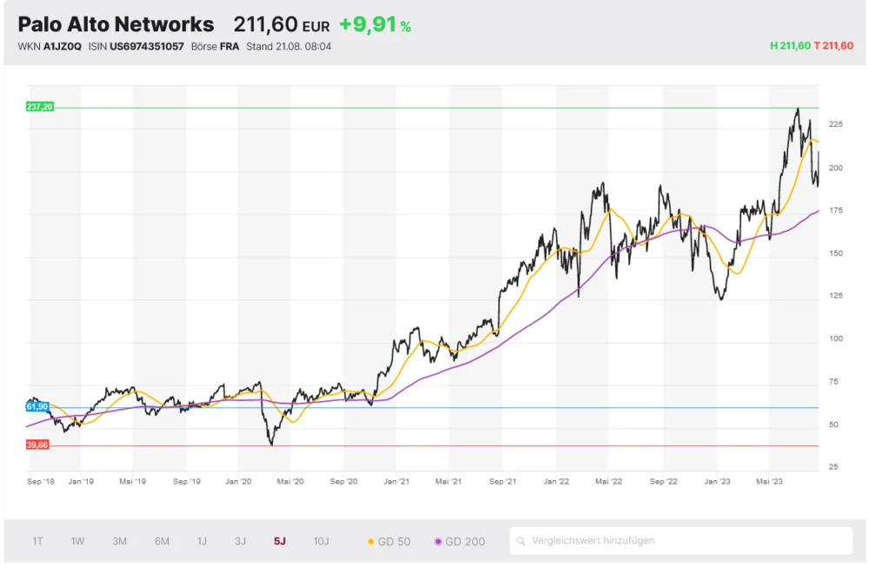869x567 pixels.
Task: Click the Jan '22 axis label
Action: pos(556,481)
